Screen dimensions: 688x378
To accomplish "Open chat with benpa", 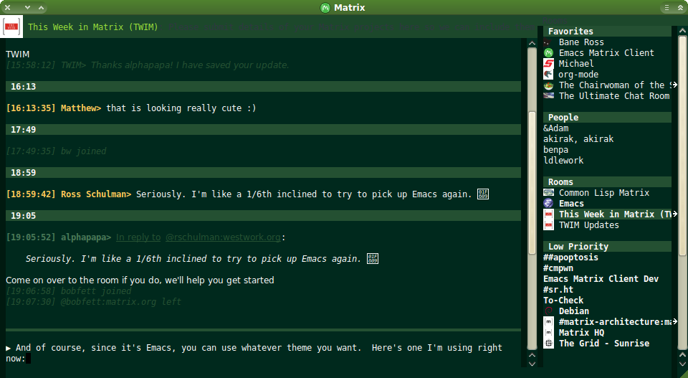I will coord(555,150).
